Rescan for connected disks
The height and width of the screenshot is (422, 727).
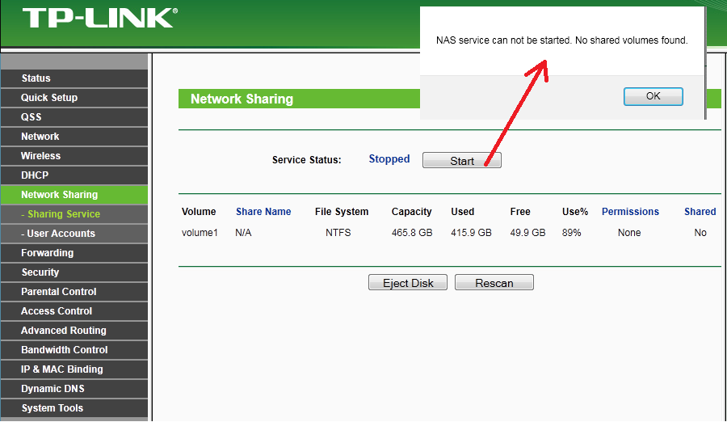coord(494,283)
